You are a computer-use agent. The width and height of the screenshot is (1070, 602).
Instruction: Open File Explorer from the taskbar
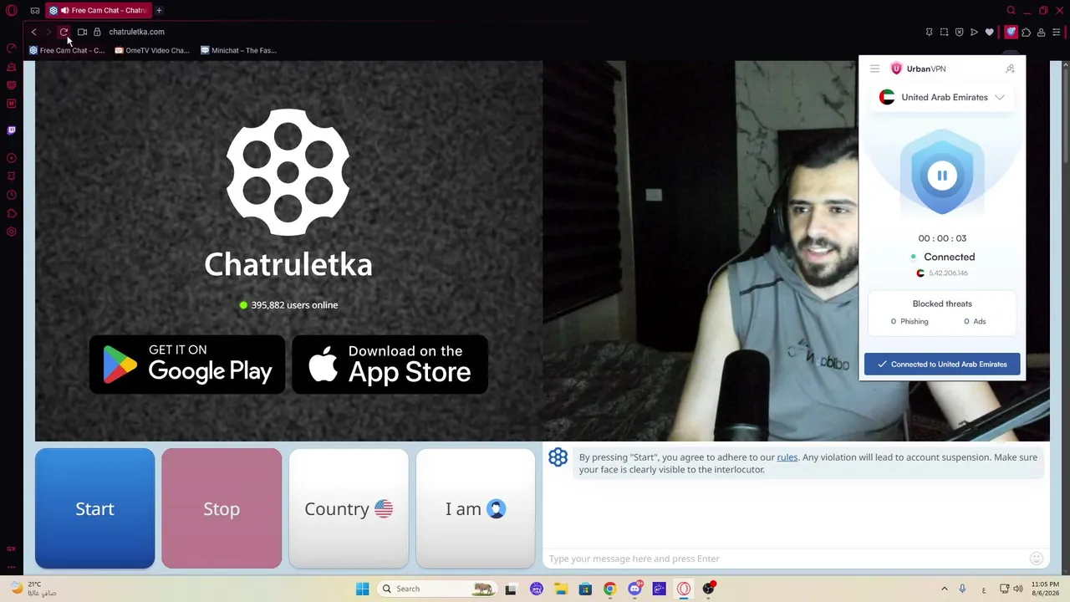560,589
